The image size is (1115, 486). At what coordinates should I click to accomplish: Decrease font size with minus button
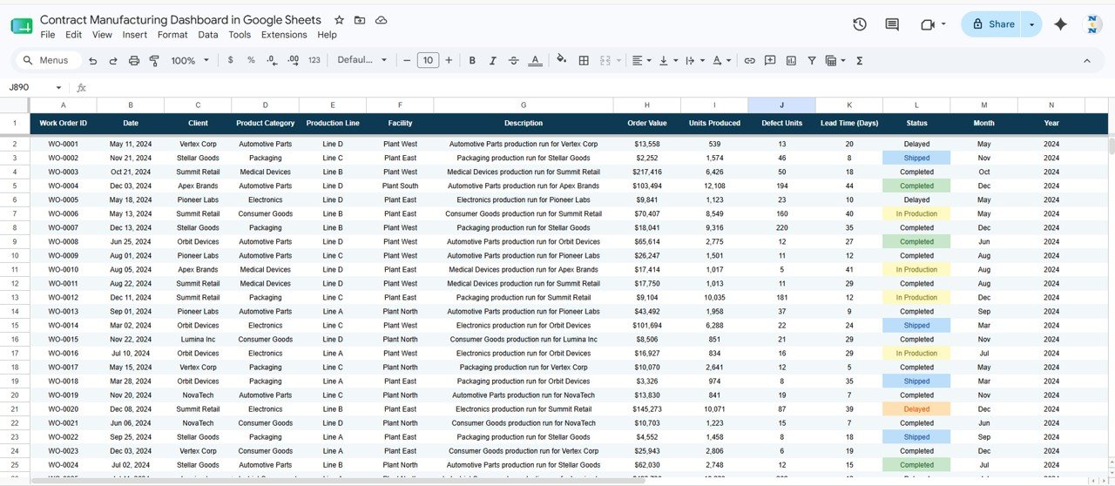point(407,61)
